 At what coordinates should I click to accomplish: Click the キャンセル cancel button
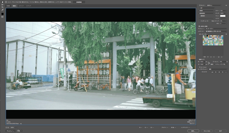coord(207,131)
